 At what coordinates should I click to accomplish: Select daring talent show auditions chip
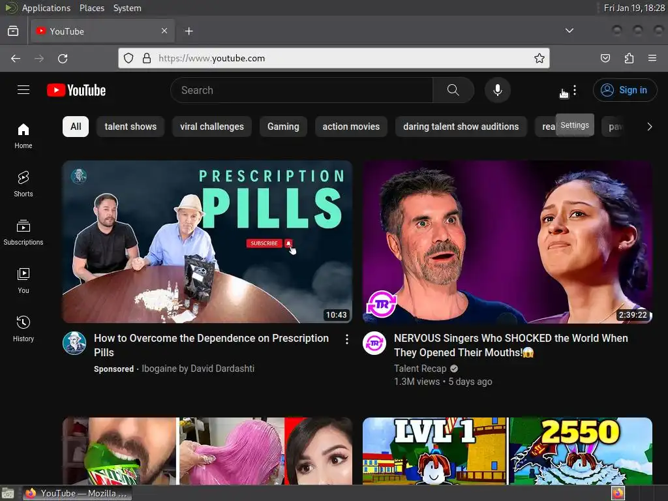point(461,127)
